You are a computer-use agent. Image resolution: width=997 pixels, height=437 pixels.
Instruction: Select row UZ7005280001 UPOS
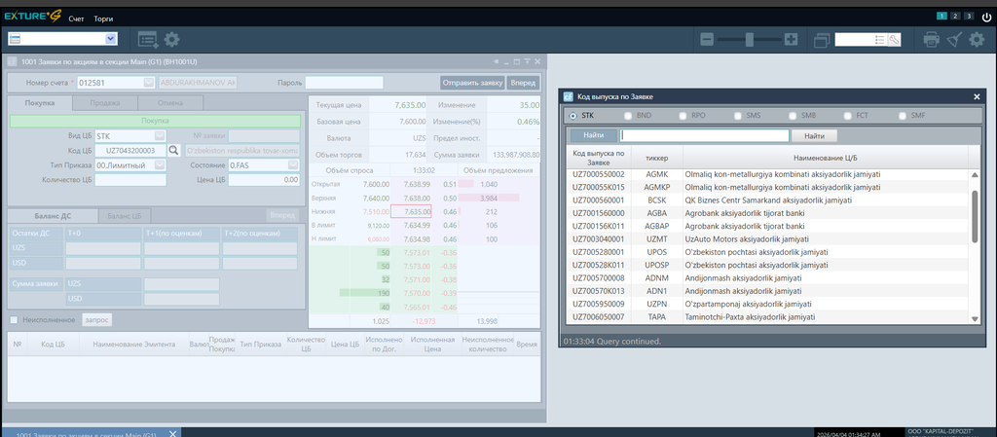(768, 251)
